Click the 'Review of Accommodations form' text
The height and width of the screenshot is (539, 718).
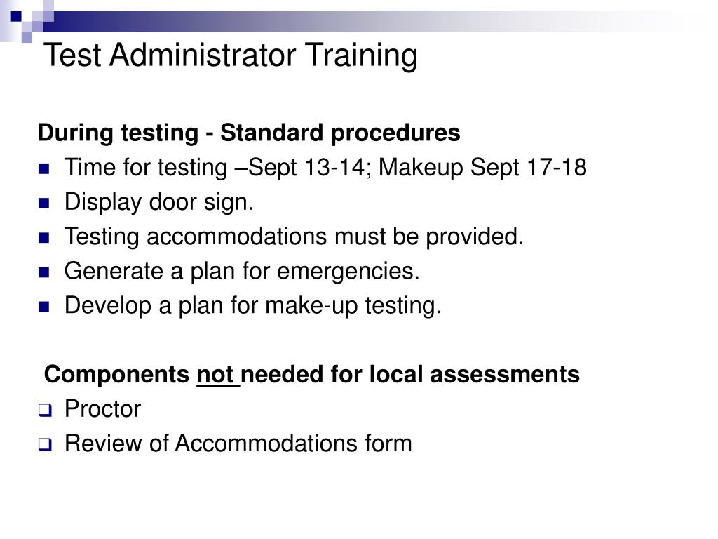(x=238, y=444)
